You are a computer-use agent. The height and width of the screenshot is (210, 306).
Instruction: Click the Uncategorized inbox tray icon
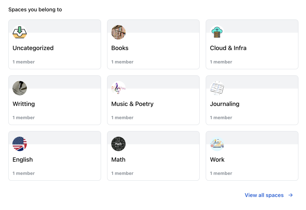tap(20, 32)
